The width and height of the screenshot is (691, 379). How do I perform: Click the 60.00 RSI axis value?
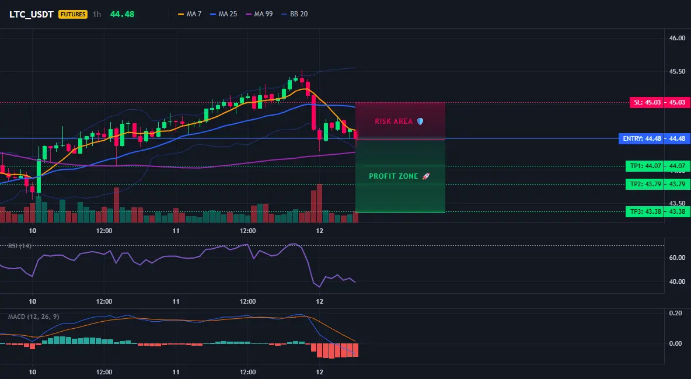coord(677,258)
